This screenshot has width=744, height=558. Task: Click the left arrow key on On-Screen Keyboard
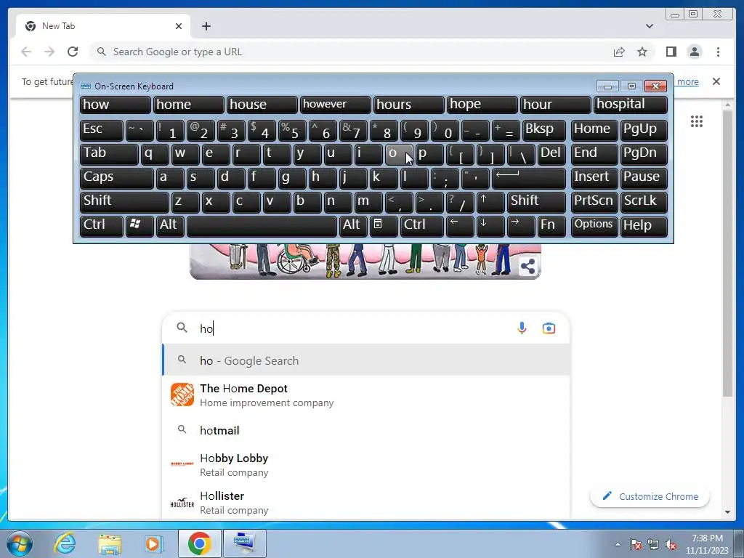[460, 225]
